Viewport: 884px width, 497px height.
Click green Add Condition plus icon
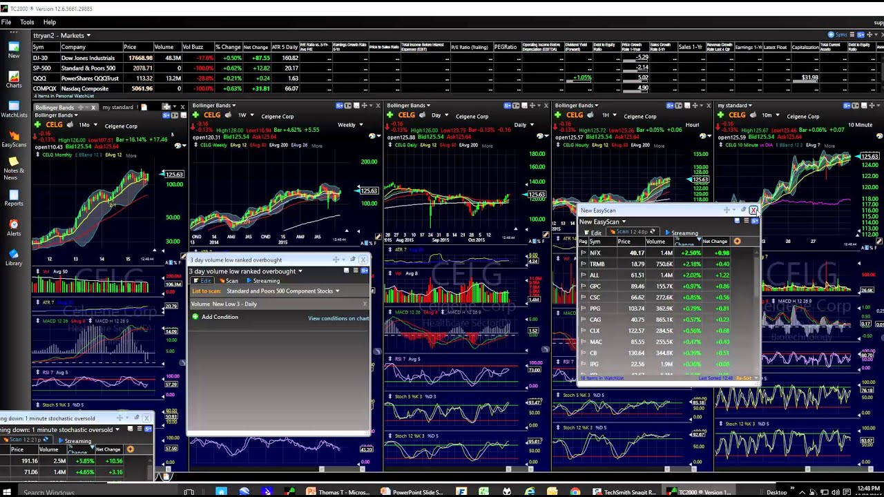(195, 317)
